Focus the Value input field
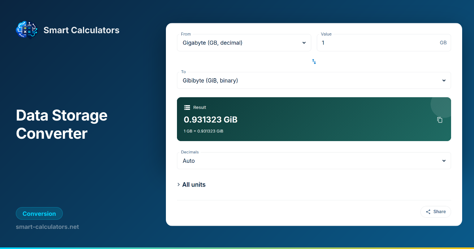 tap(384, 43)
